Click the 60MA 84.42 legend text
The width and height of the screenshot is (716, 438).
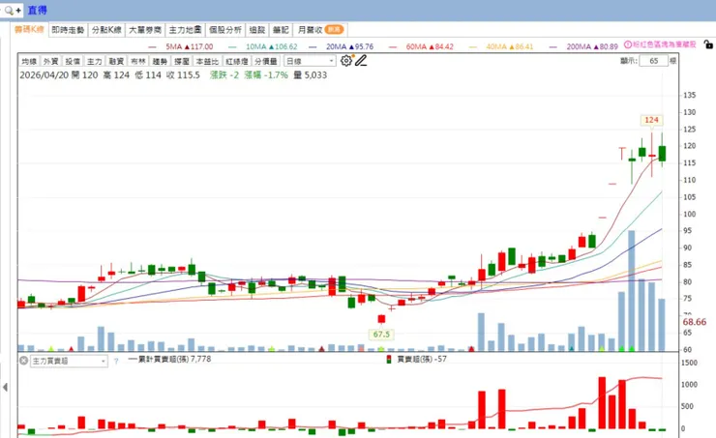pyautogui.click(x=430, y=46)
